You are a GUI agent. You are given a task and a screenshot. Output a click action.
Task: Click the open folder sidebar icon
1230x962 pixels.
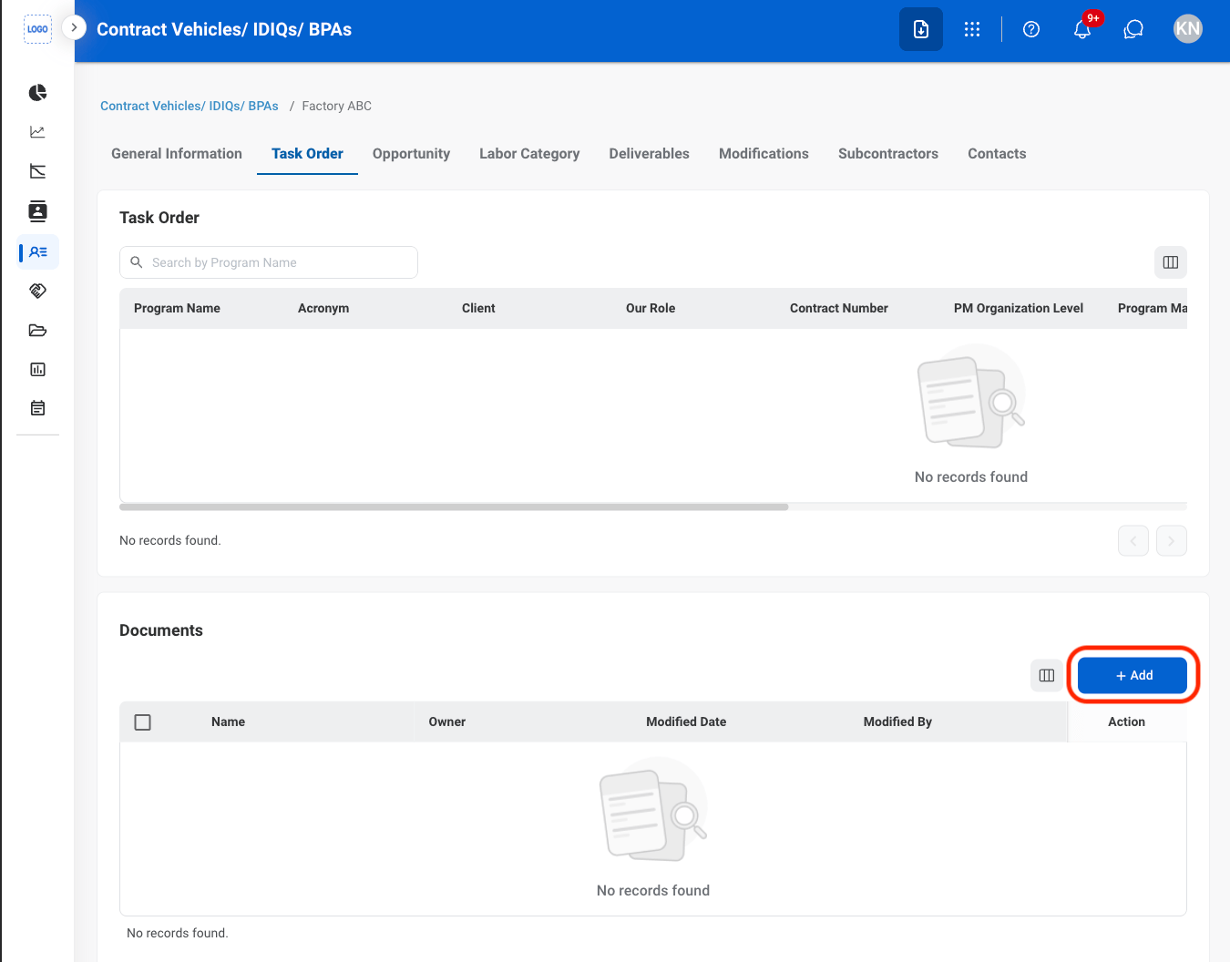(37, 330)
